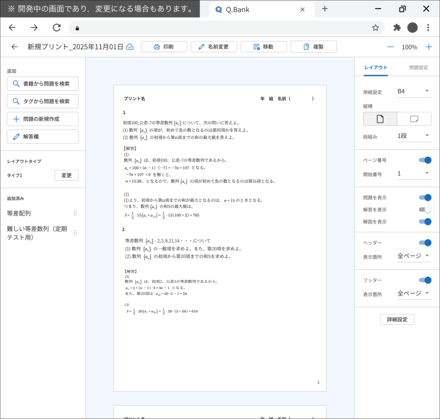Viewport: 440px width, 419px height.
Task: Click the cloud sync icon beside the print title
Action: point(131,46)
